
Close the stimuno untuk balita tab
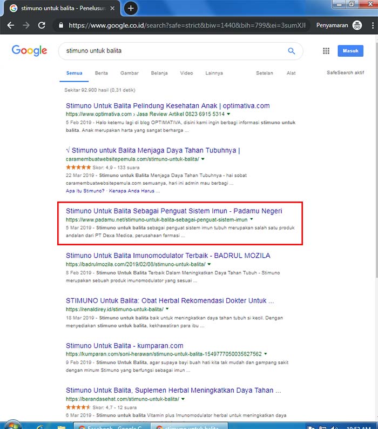112,8
